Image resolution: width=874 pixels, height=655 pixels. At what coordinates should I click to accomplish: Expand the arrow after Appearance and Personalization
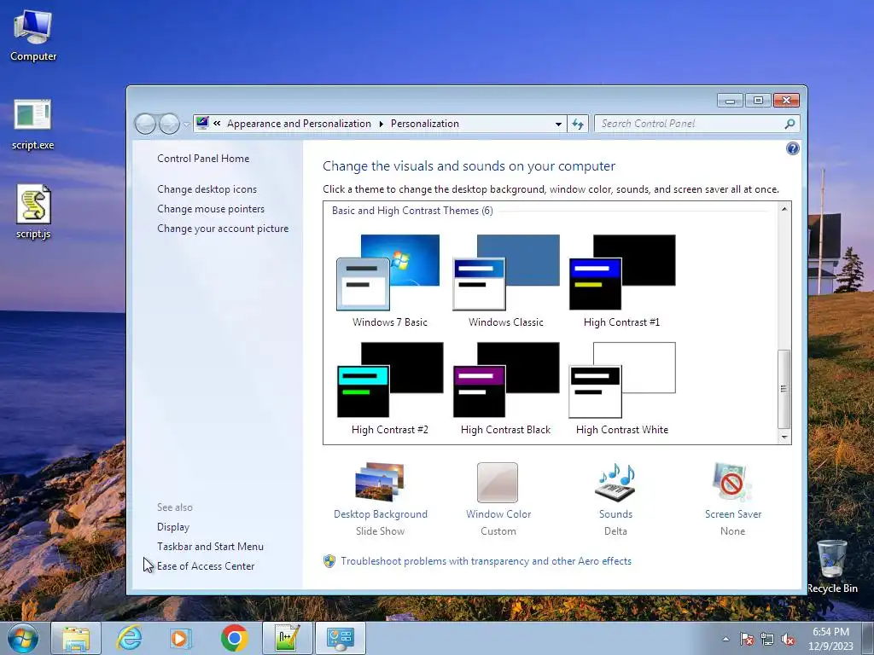(382, 125)
